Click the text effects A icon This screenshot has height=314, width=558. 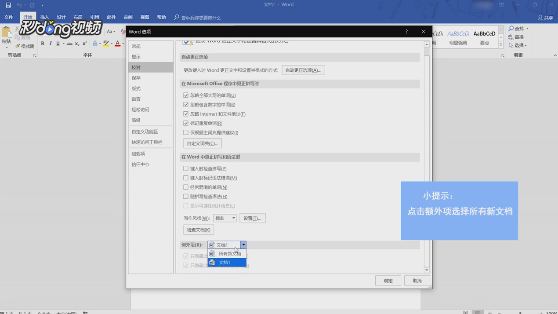pos(95,44)
